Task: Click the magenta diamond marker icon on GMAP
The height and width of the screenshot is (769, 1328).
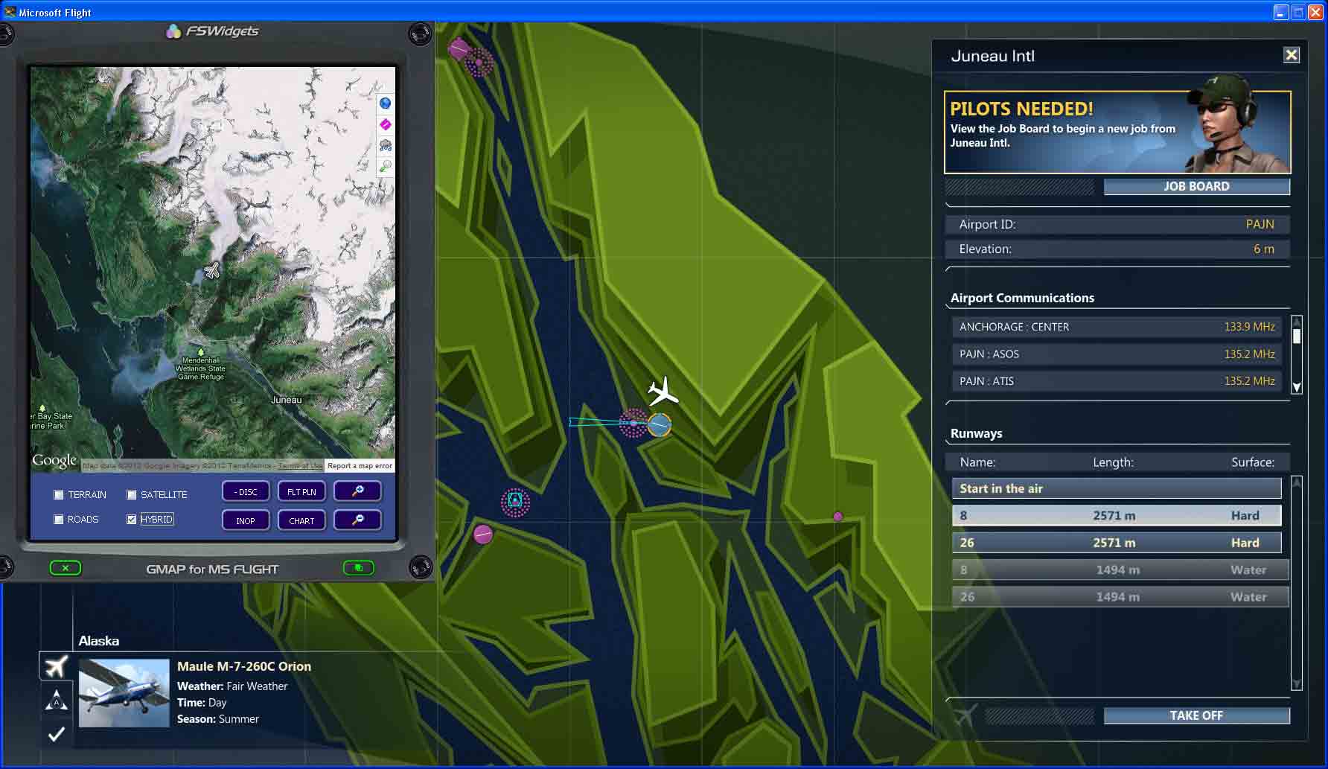Action: pyautogui.click(x=385, y=124)
